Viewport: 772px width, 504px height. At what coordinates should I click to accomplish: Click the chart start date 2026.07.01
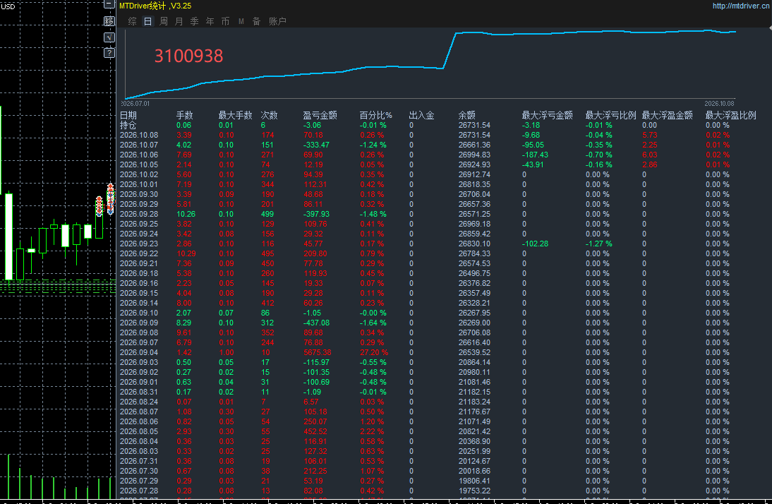point(135,104)
